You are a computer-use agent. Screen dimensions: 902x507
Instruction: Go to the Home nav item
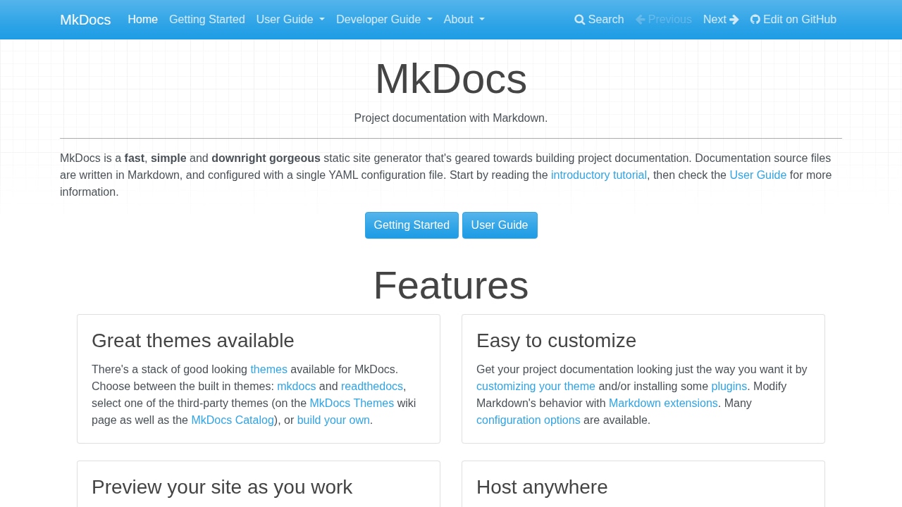point(143,20)
